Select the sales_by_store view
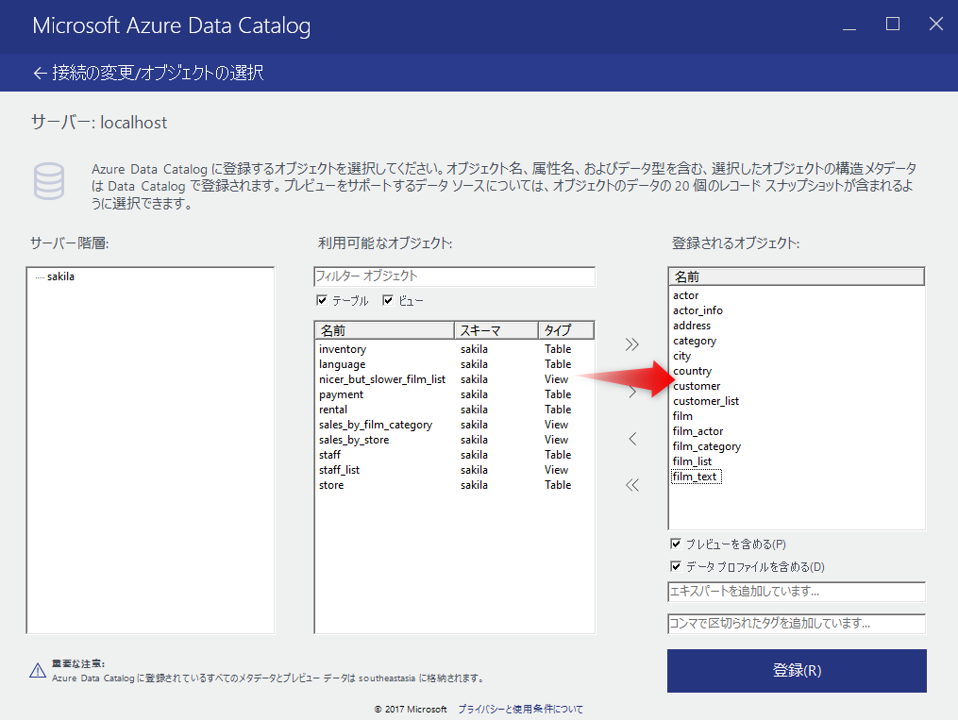Viewport: 958px width, 720px height. [454, 440]
